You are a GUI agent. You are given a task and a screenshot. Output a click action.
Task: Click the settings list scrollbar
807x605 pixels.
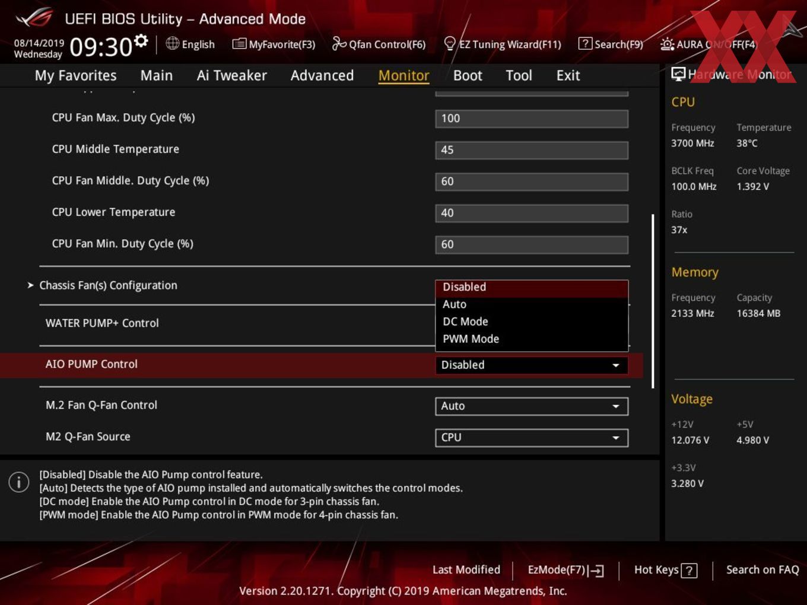(x=653, y=301)
